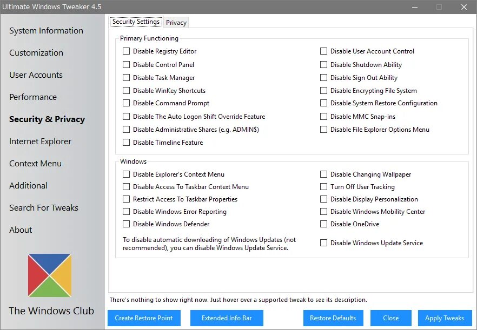Click Restore Defaults button
Viewport: 477px width, 330px height.
(x=333, y=318)
